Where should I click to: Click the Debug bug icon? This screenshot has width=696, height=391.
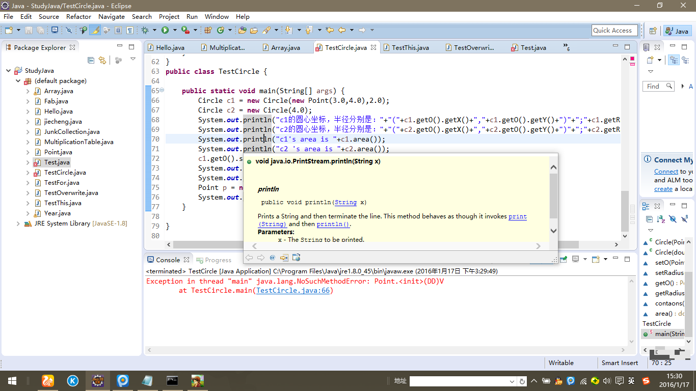tap(145, 31)
